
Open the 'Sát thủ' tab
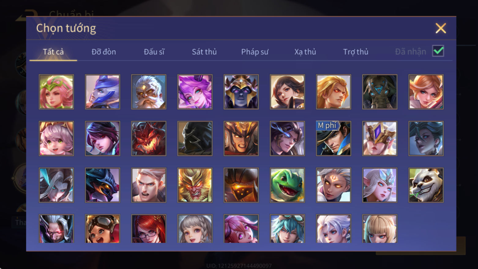(x=204, y=52)
